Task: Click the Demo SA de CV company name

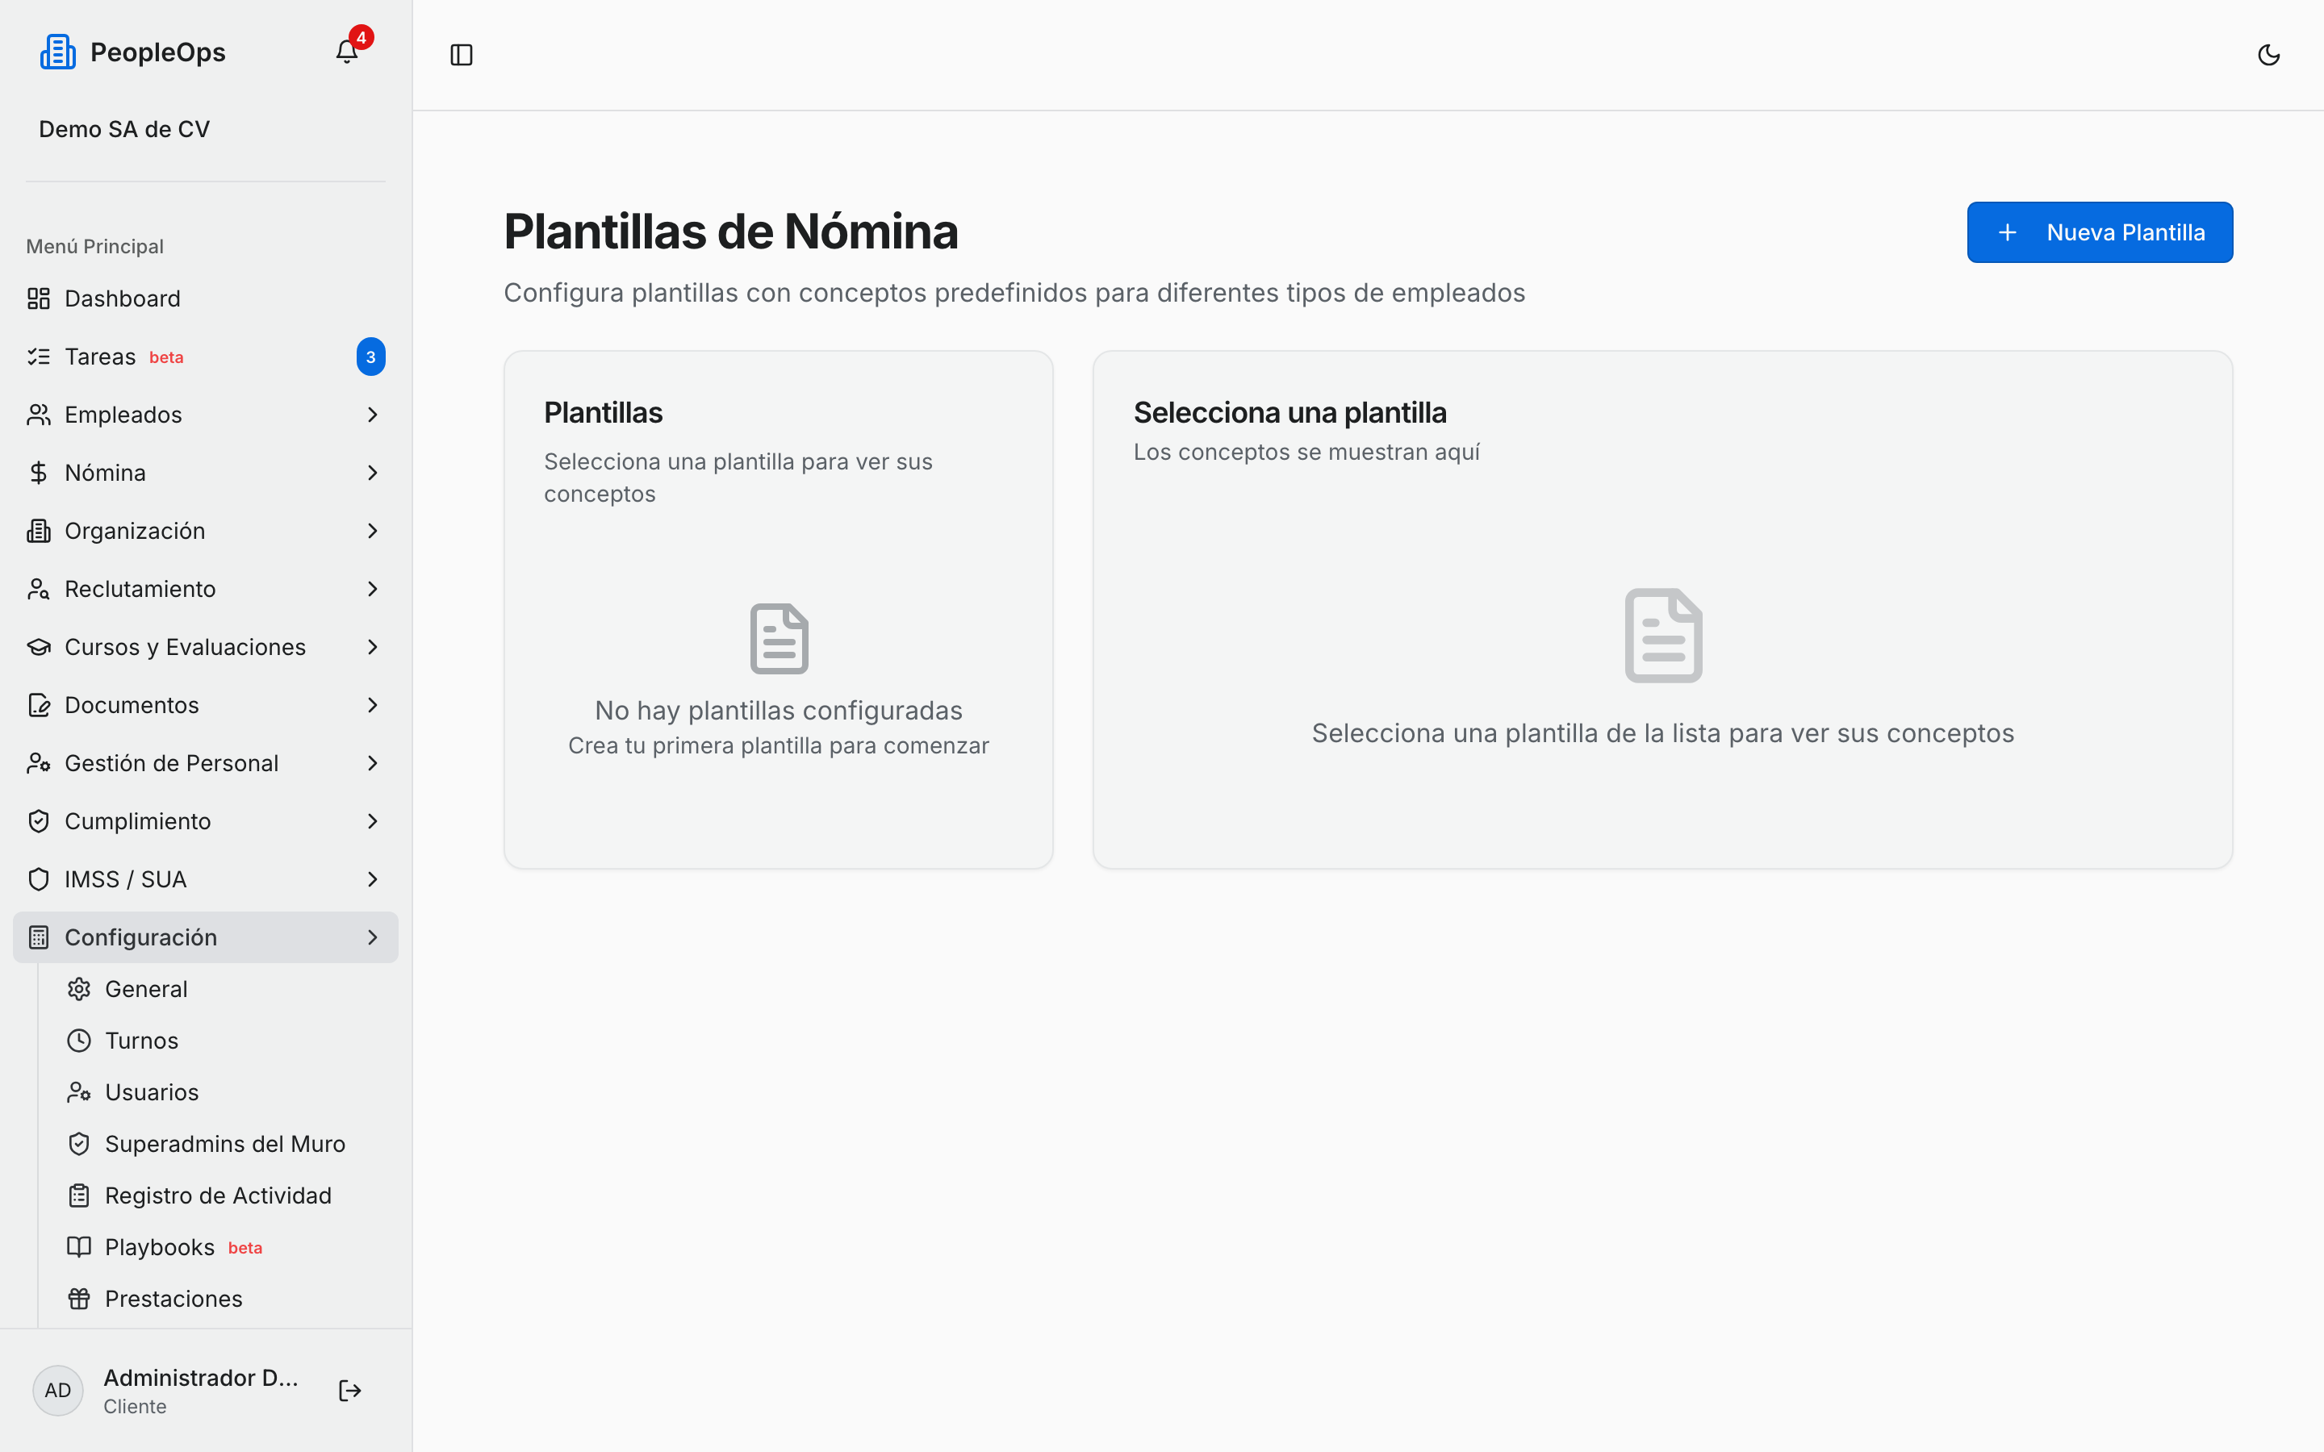Action: click(124, 129)
